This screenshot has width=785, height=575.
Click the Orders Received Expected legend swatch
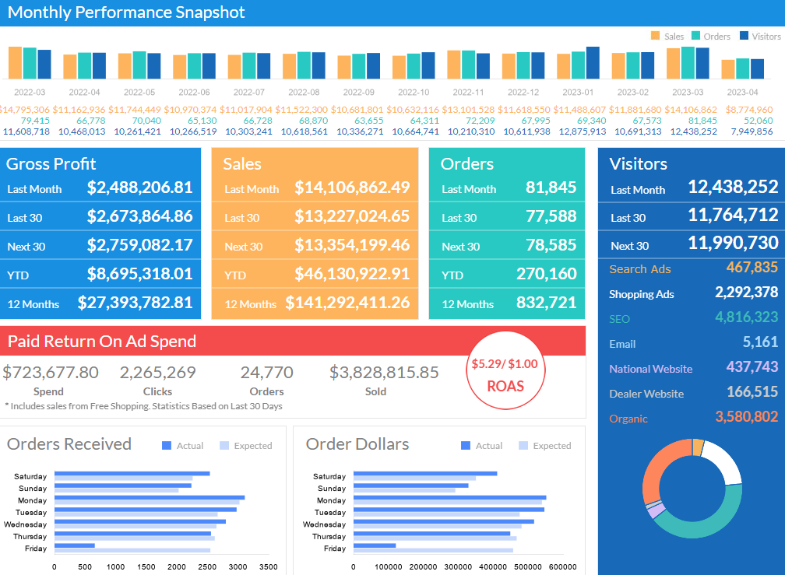point(224,446)
